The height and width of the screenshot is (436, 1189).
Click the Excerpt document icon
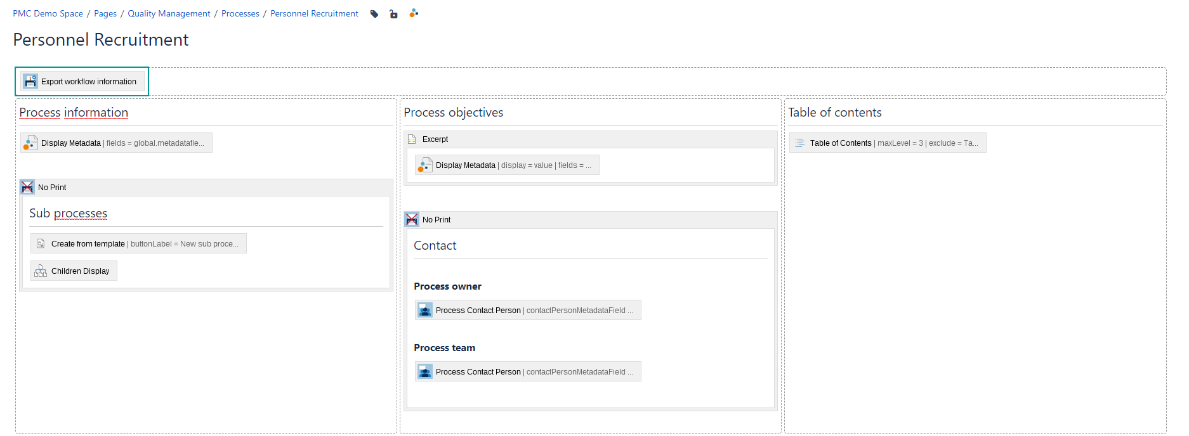[x=412, y=139]
